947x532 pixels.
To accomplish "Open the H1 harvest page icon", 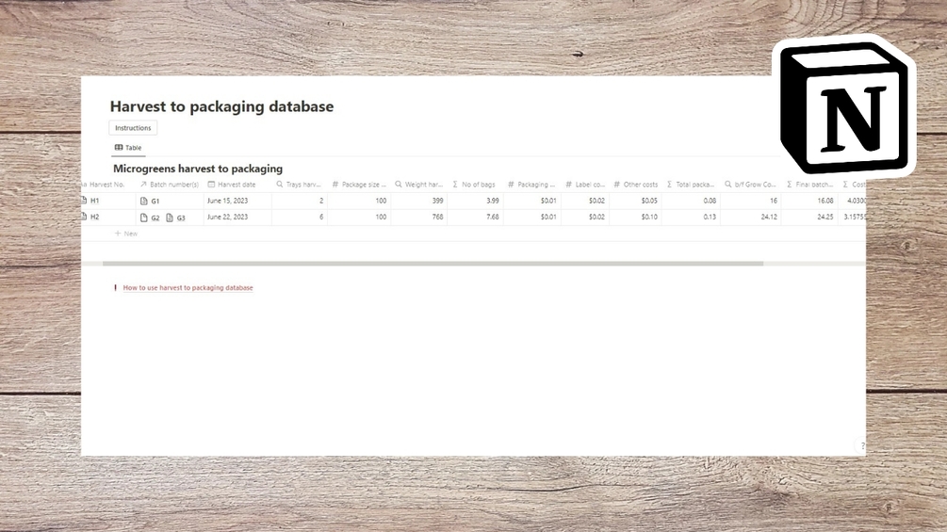I will pyautogui.click(x=84, y=201).
